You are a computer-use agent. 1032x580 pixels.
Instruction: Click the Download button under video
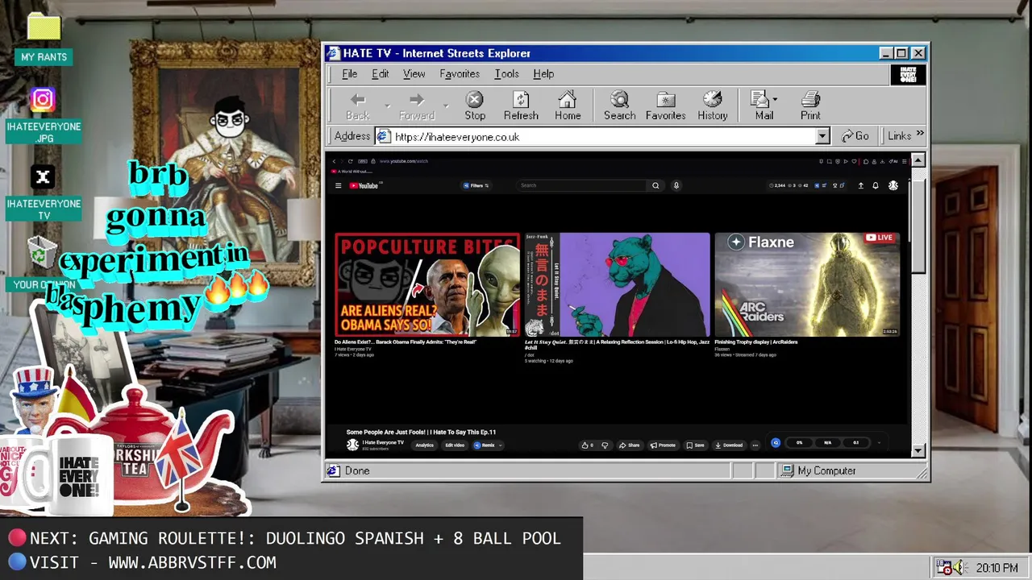click(729, 445)
